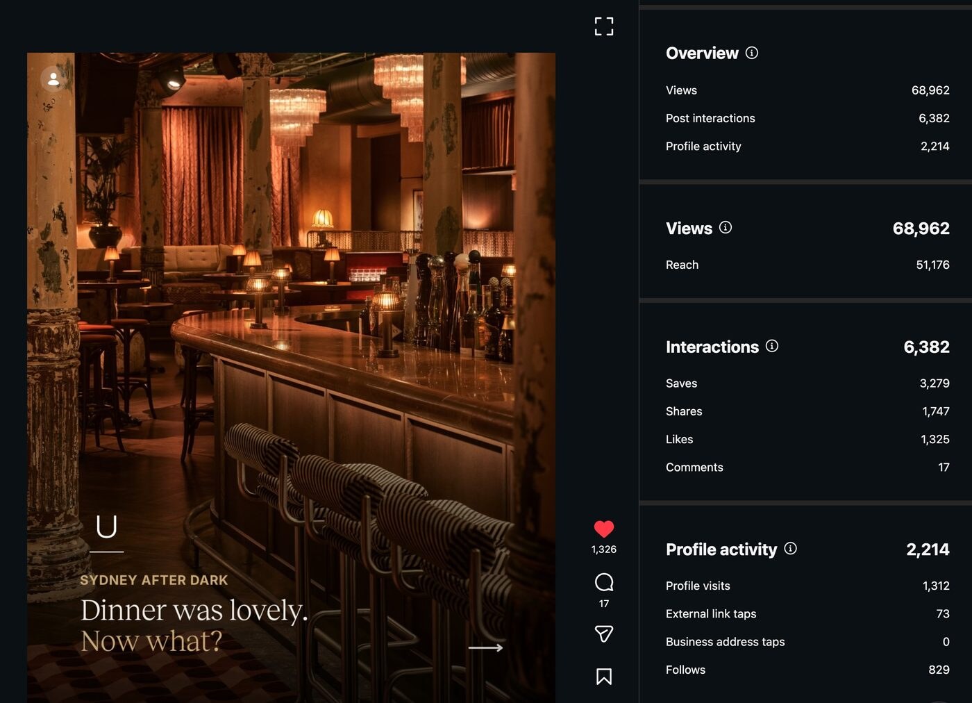Image resolution: width=972 pixels, height=703 pixels.
Task: Click the Profile activity total 2,214
Action: (x=928, y=549)
